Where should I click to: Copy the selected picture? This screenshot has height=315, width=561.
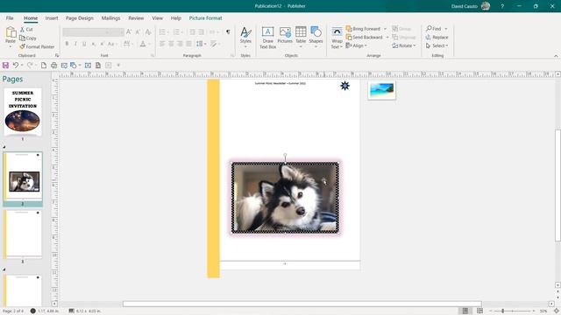tap(28, 38)
